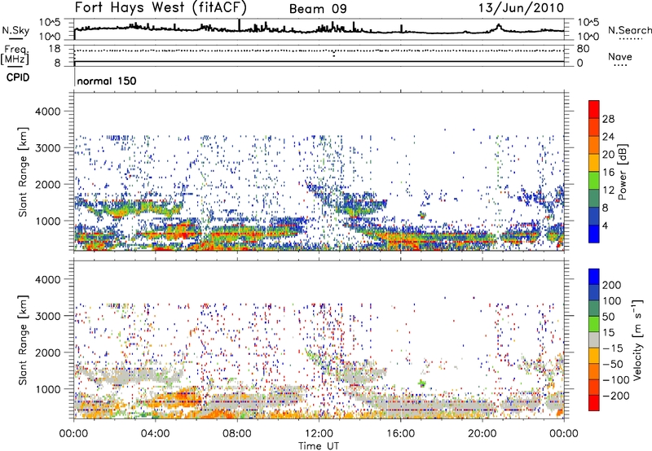
Task: Click the green echo patch near 17:00 in the velocity panel
Action: tap(422, 383)
